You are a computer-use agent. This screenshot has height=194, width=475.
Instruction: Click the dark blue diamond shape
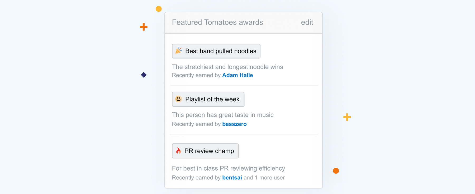click(144, 75)
